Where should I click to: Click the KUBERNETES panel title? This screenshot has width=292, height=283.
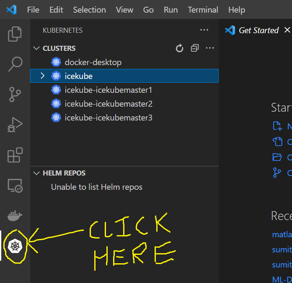click(x=62, y=30)
